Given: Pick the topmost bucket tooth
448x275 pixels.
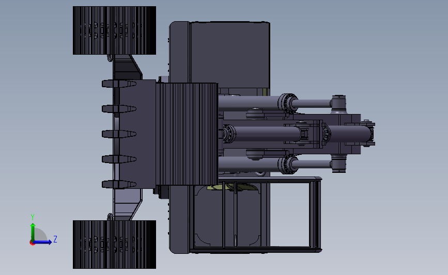Looking at the screenshot, I should 119,84.
